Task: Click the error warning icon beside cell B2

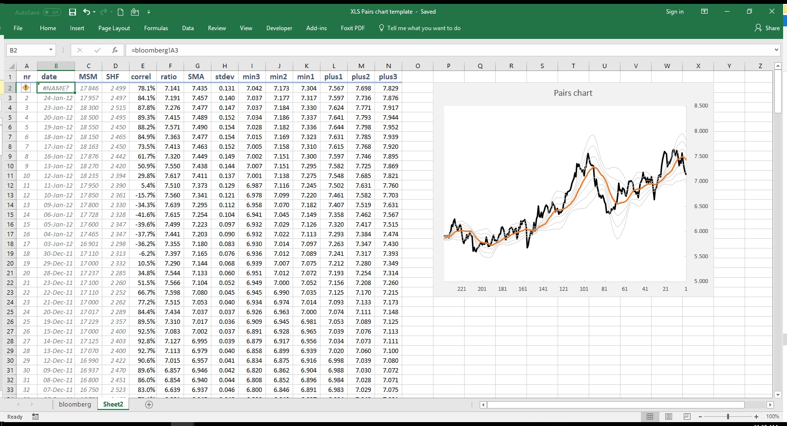Action: (x=26, y=88)
